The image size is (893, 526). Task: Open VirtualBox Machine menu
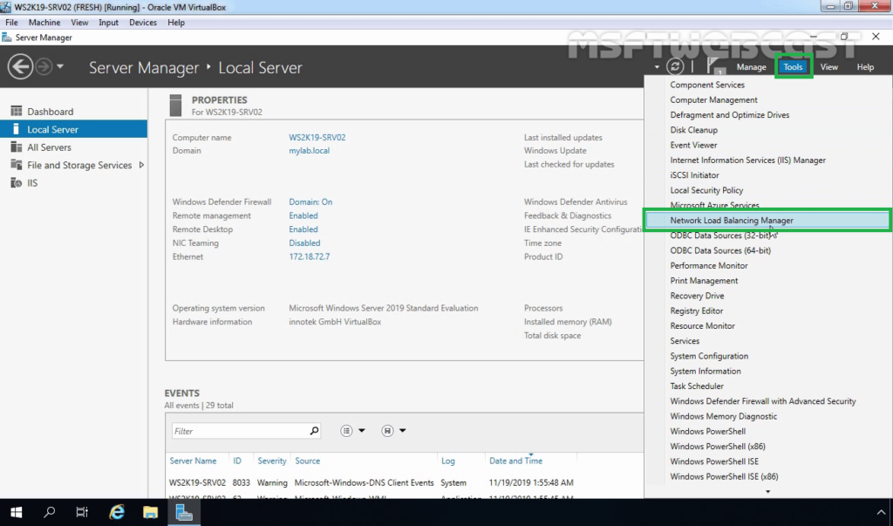coord(44,22)
